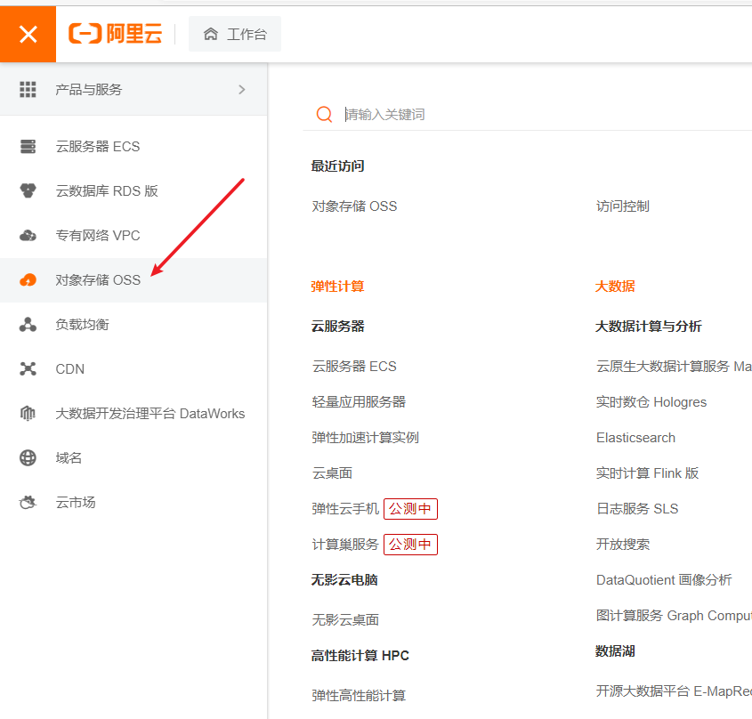The height and width of the screenshot is (719, 752).
Task: Click the DataWorks sidebar icon
Action: pos(28,414)
